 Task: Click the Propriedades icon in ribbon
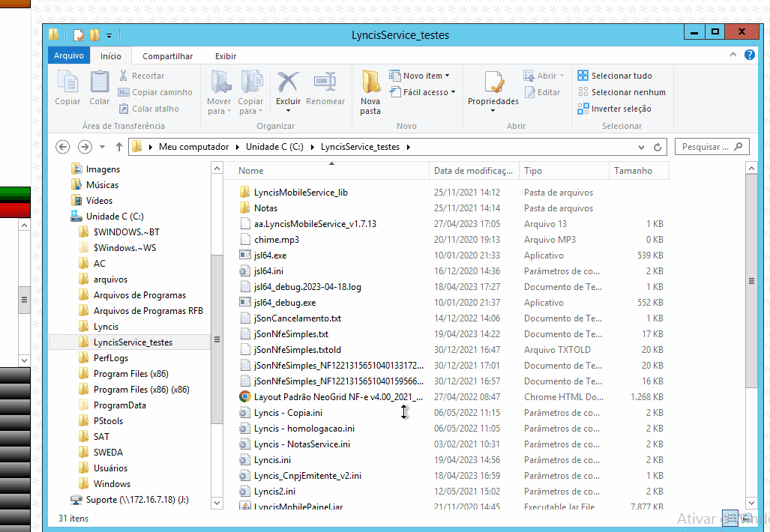tap(493, 82)
